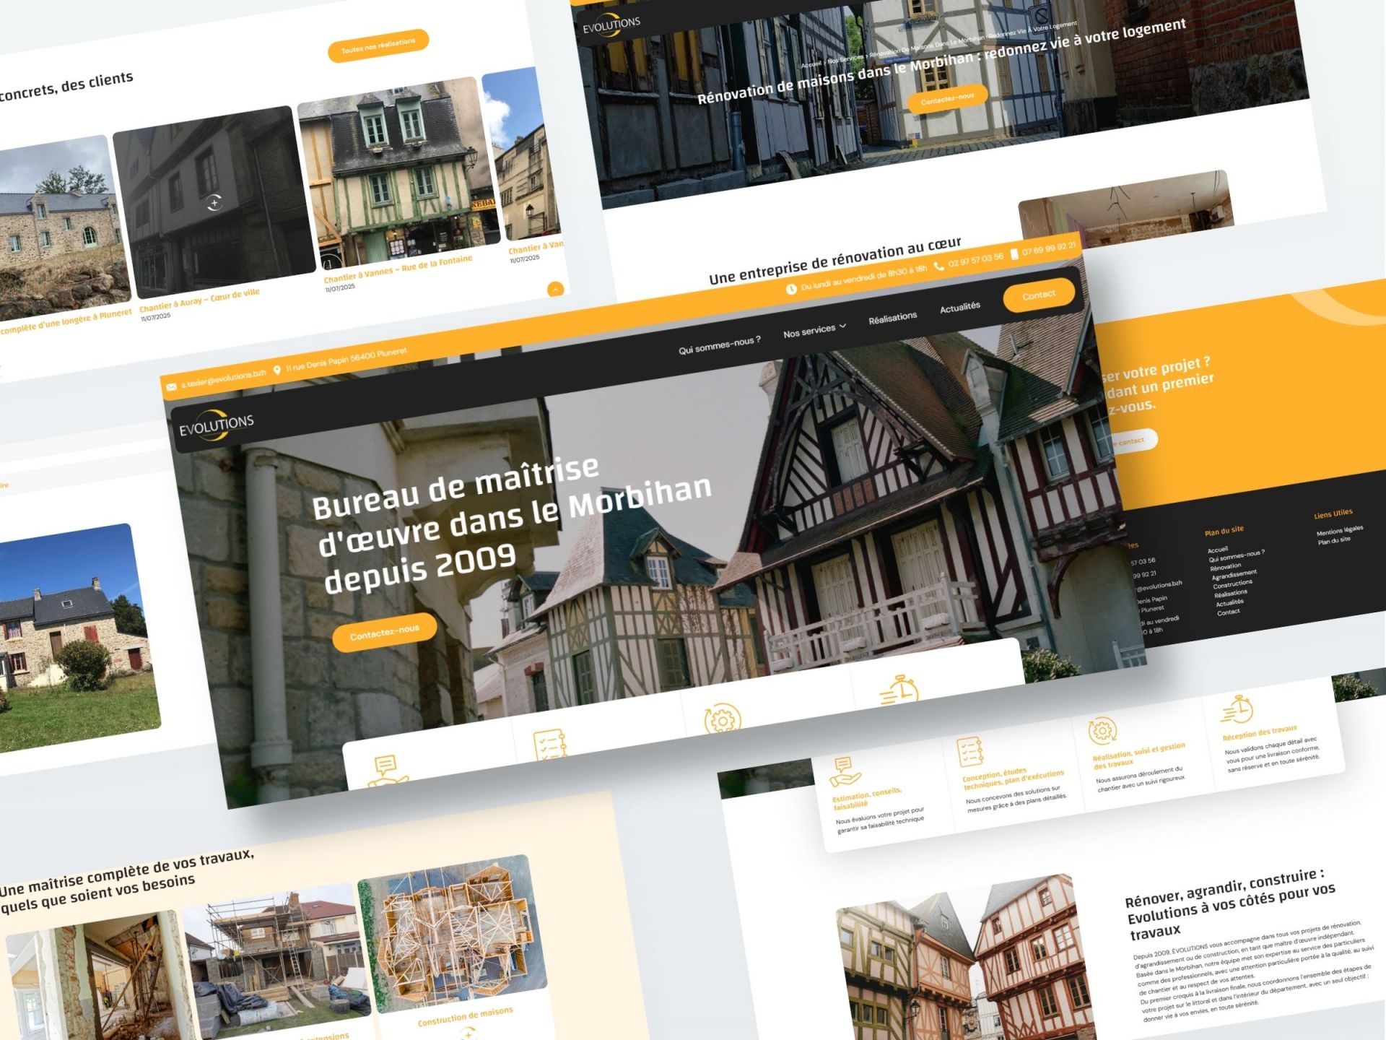
Task: Open the Mentions légales footer link
Action: pos(1340,530)
